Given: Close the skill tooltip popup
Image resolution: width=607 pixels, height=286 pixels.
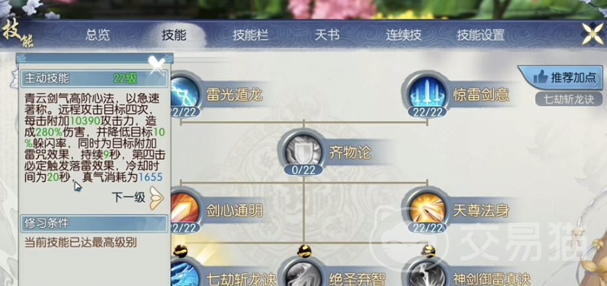Looking at the screenshot, I should click(157, 65).
